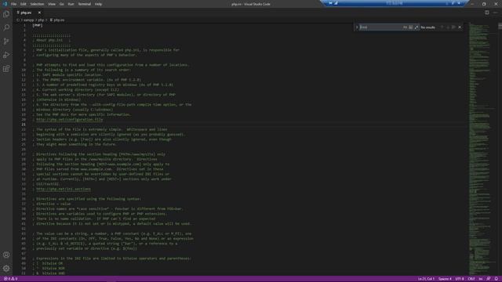Open the Run menu
Screen dimensions: 502x282
coord(71,4)
